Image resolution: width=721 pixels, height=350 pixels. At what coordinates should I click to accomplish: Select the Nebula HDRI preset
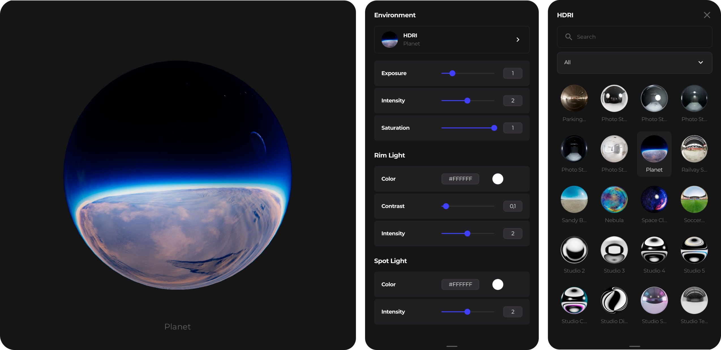614,199
